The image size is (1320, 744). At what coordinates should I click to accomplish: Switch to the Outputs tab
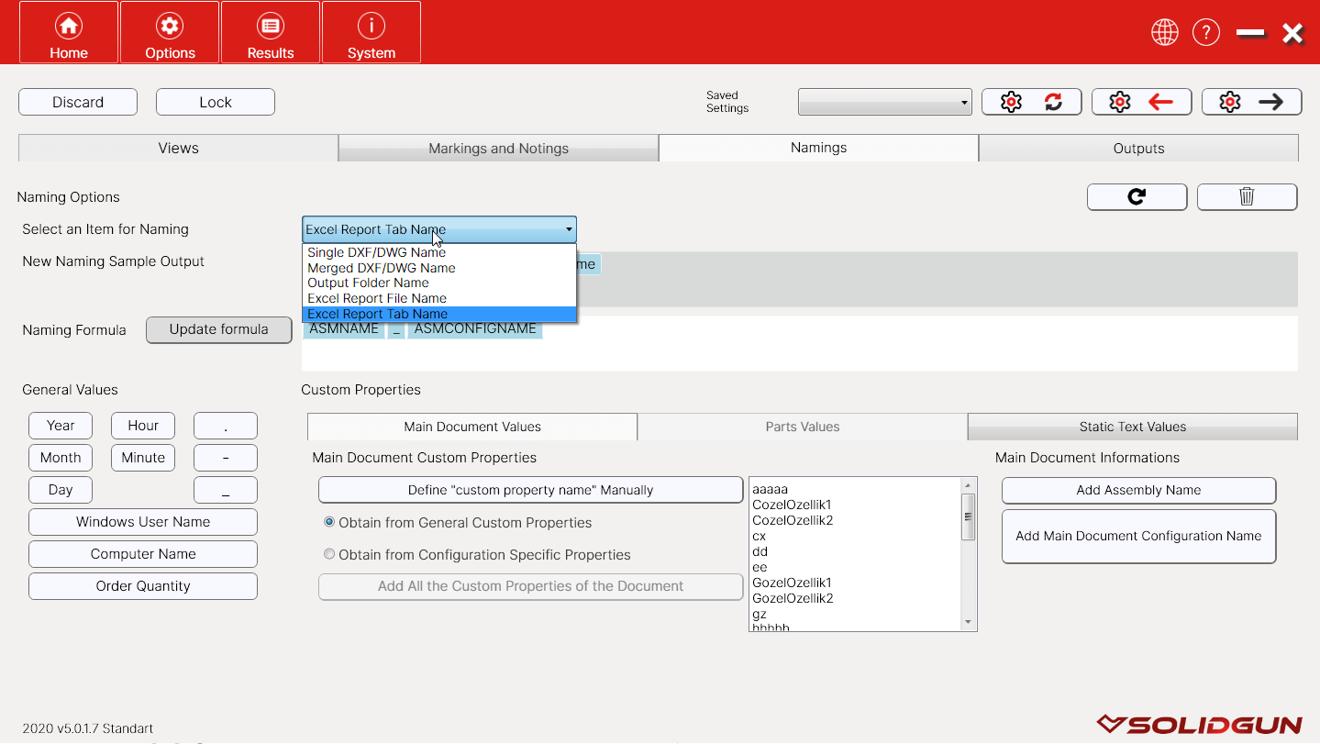tap(1138, 148)
